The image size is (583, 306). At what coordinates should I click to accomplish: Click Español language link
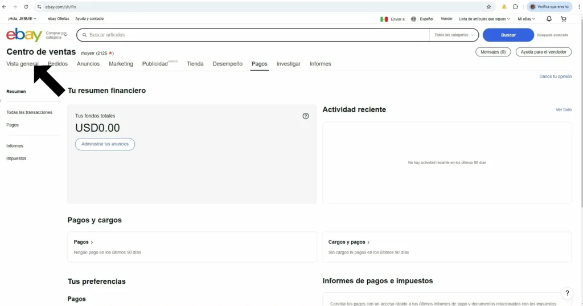pos(426,19)
